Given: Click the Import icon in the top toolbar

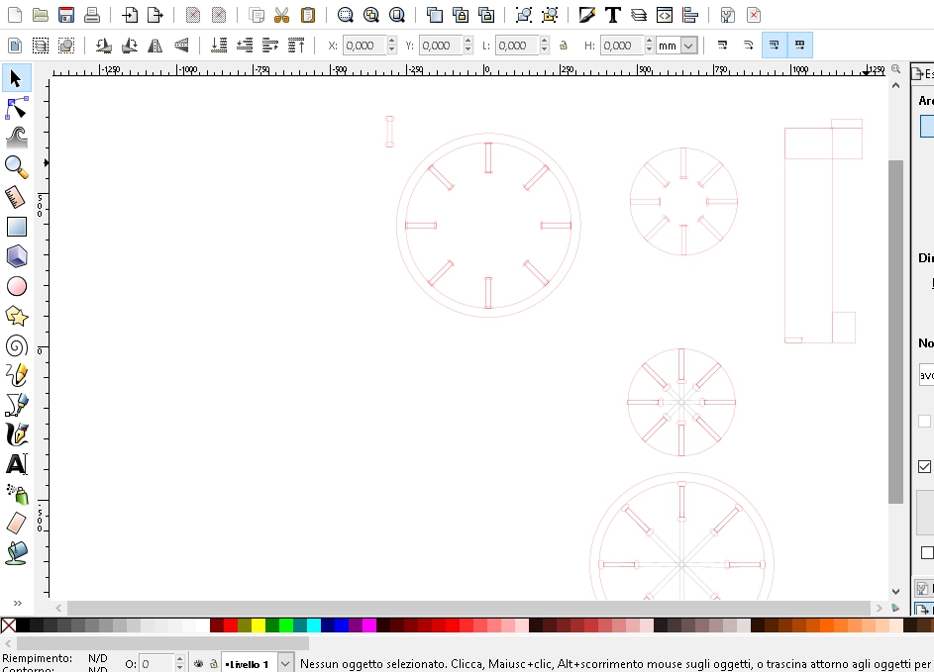Looking at the screenshot, I should click(130, 15).
